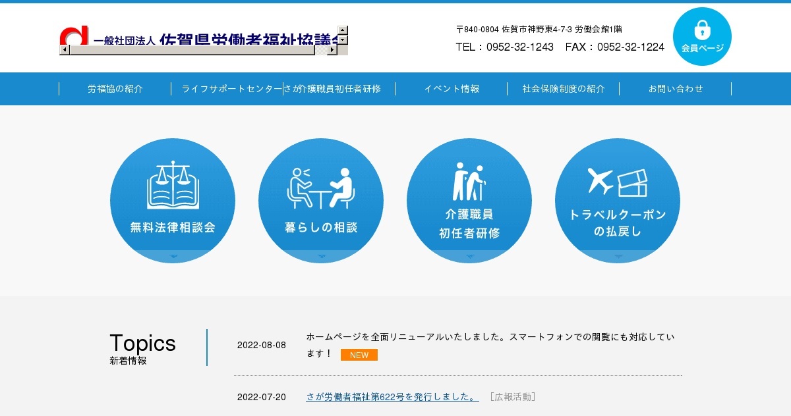Click logo frame scroll-left arrow
The height and width of the screenshot is (416, 791).
click(x=64, y=49)
